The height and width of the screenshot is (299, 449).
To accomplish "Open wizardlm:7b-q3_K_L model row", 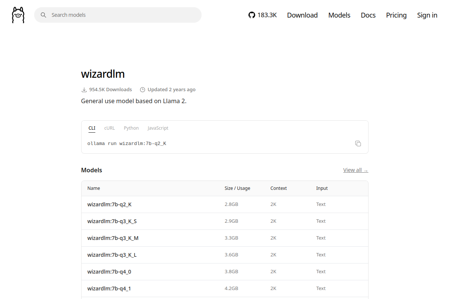I will 225,255.
